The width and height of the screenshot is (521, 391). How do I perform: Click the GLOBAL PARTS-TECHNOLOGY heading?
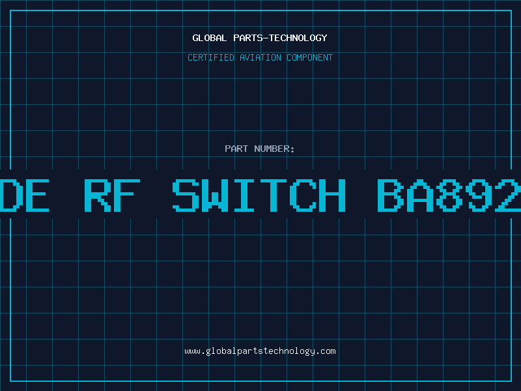pos(260,38)
